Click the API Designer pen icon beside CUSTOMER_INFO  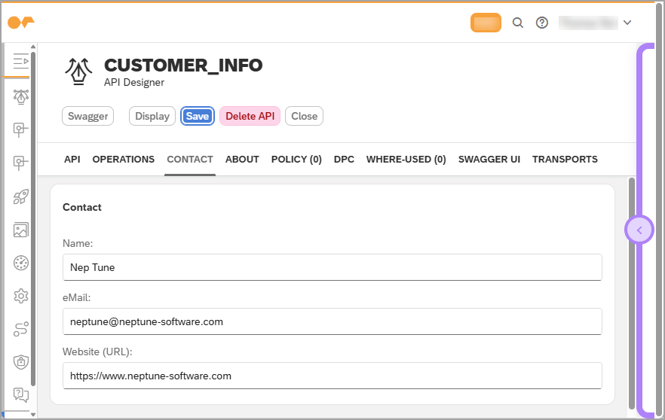[78, 72]
